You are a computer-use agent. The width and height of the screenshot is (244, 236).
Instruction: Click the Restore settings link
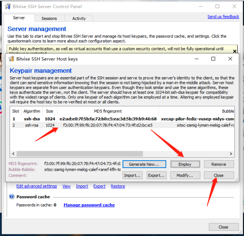(x=118, y=186)
